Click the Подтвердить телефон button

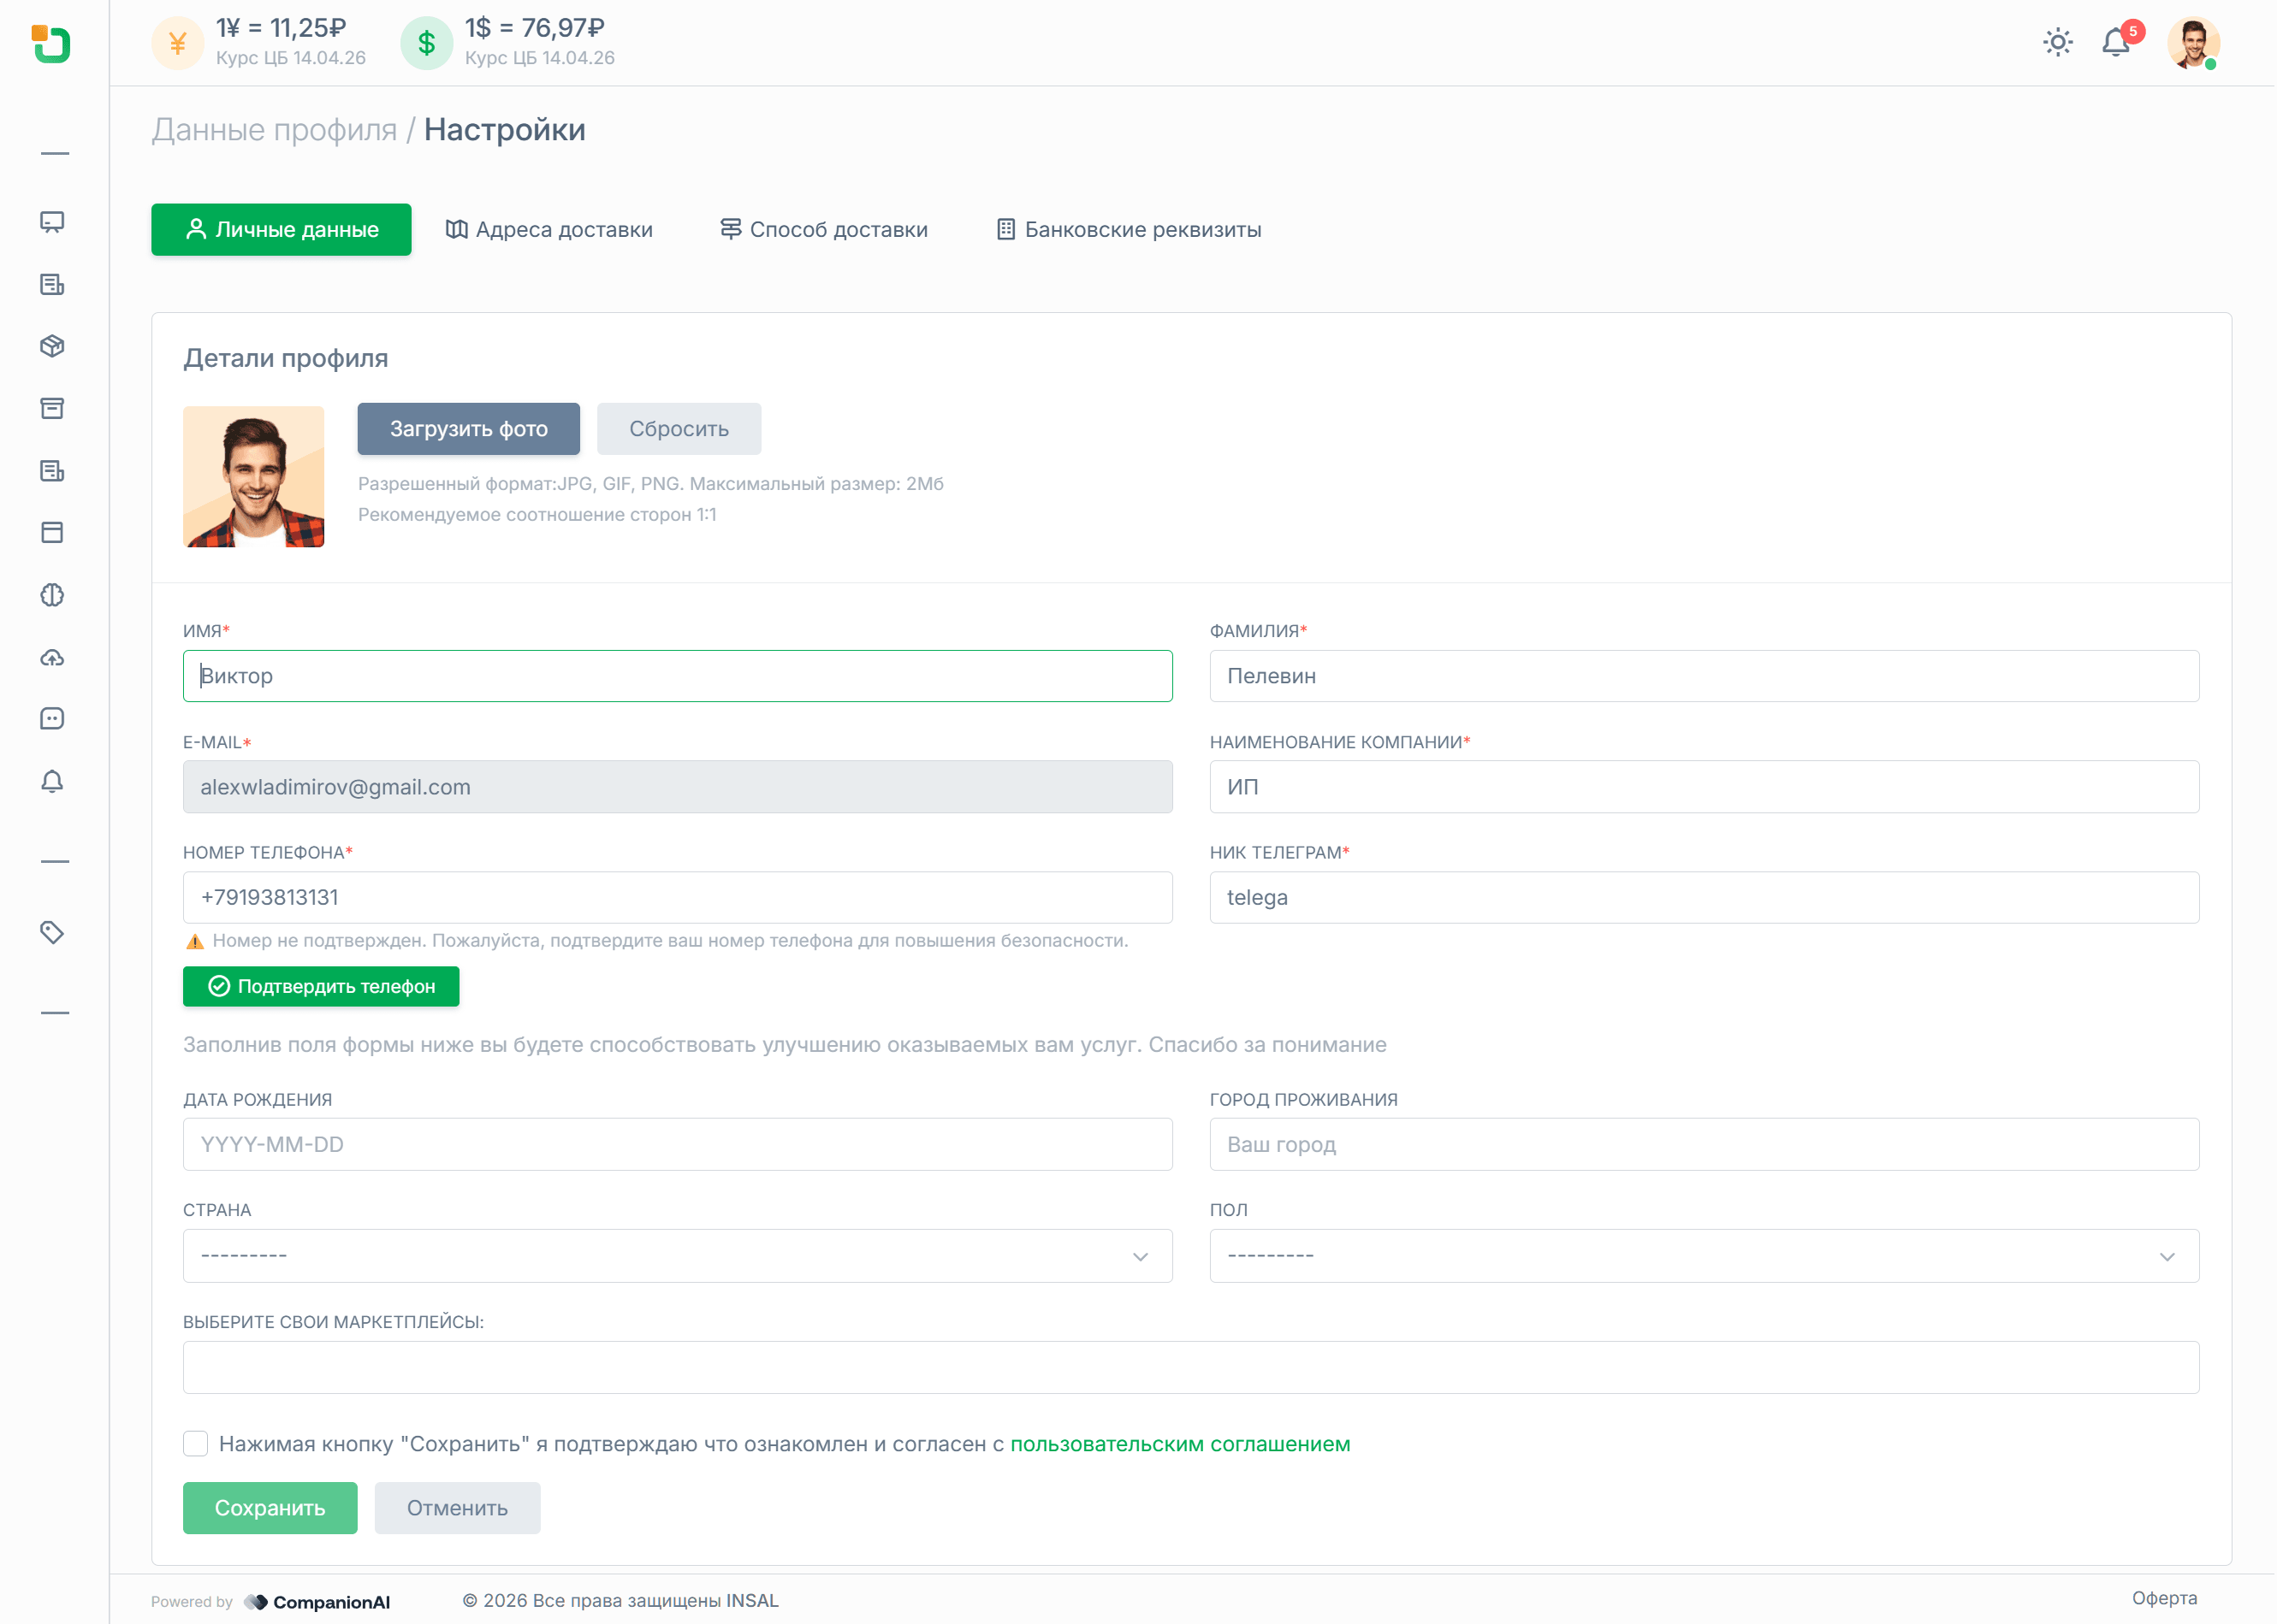coord(321,987)
